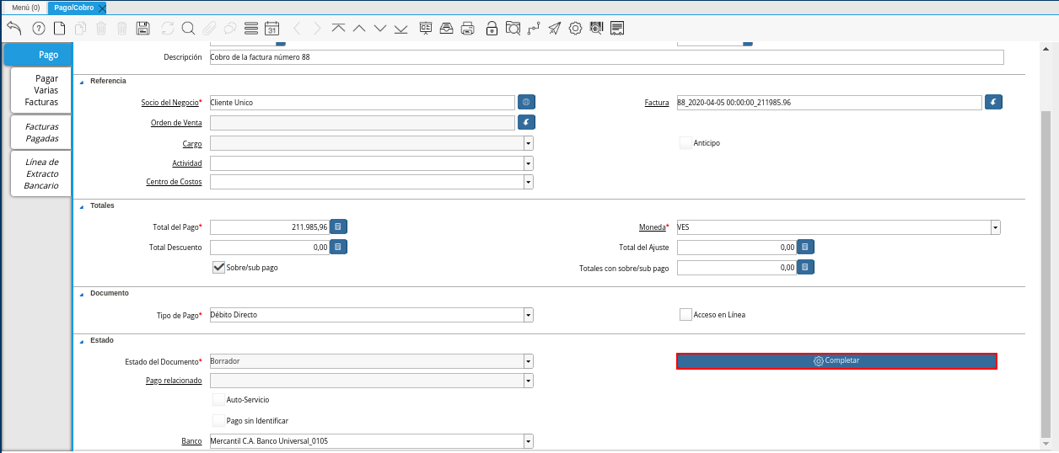Enable the Acceso en Línea checkbox
This screenshot has height=453, width=1059.
click(x=685, y=314)
